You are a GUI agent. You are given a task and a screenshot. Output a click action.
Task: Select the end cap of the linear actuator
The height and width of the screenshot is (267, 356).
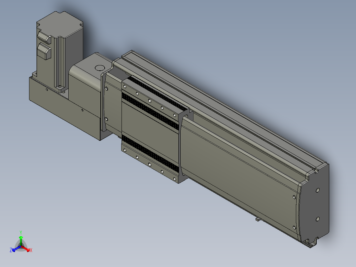(314, 205)
